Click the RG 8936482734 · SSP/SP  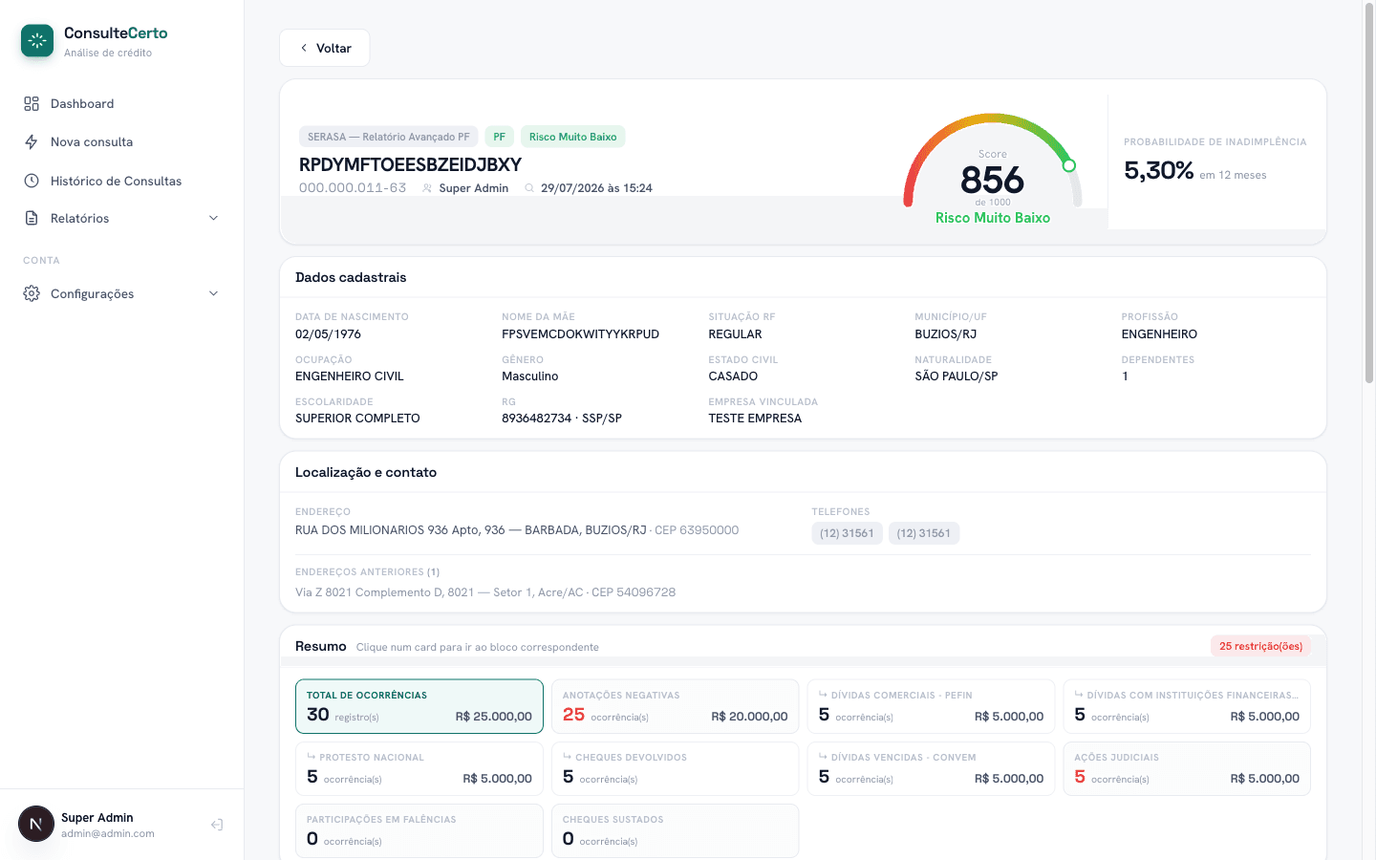tap(562, 419)
